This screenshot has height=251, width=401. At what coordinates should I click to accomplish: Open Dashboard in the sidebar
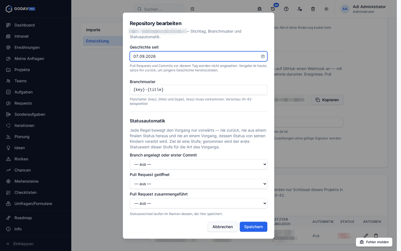tap(36, 25)
